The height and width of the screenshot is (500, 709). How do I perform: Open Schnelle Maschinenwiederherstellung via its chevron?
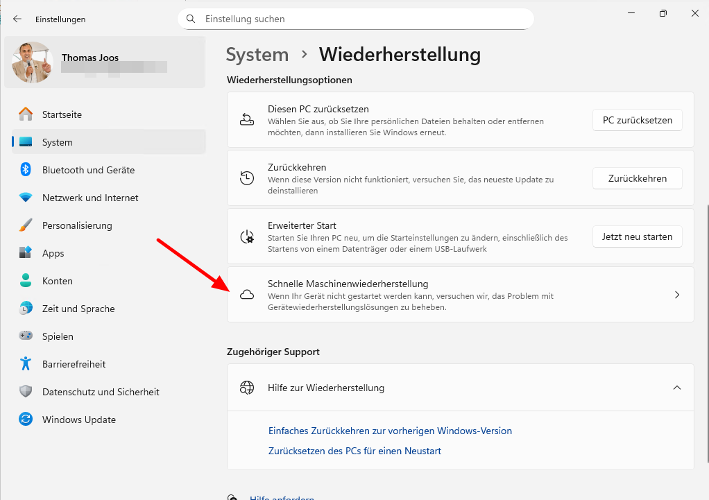pos(677,295)
